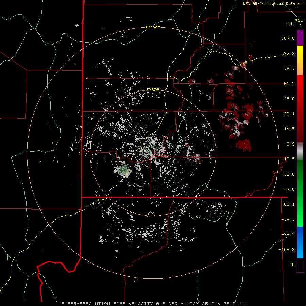Select the 61.2 scale value
This screenshot has width=306, height=306.
tap(289, 84)
